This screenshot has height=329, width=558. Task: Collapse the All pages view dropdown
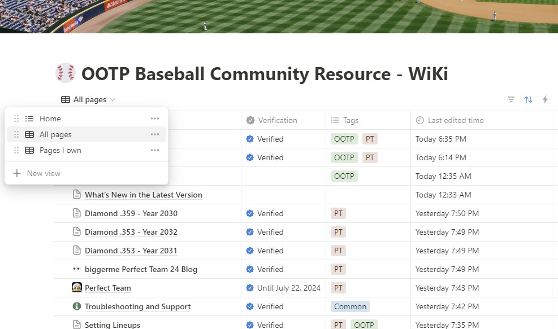[x=88, y=99]
